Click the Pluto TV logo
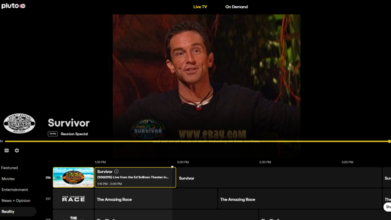This screenshot has width=391, height=220. pos(13,6)
